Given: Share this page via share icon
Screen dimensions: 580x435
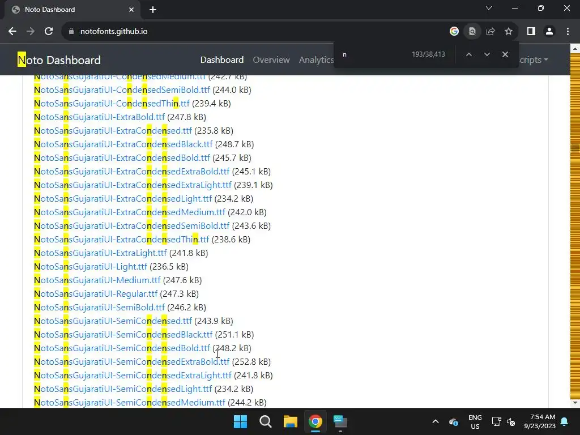Looking at the screenshot, I should 491,32.
